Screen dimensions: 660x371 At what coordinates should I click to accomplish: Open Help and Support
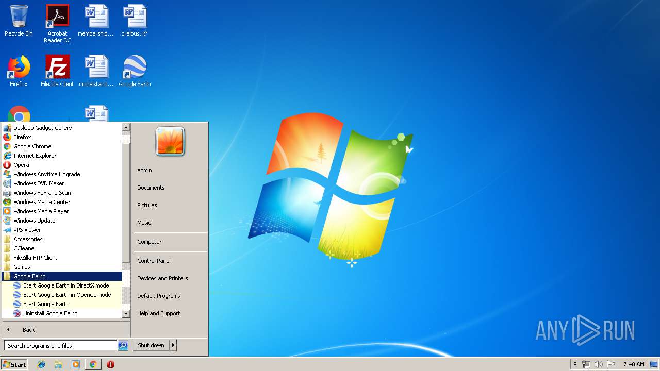[x=170, y=313]
